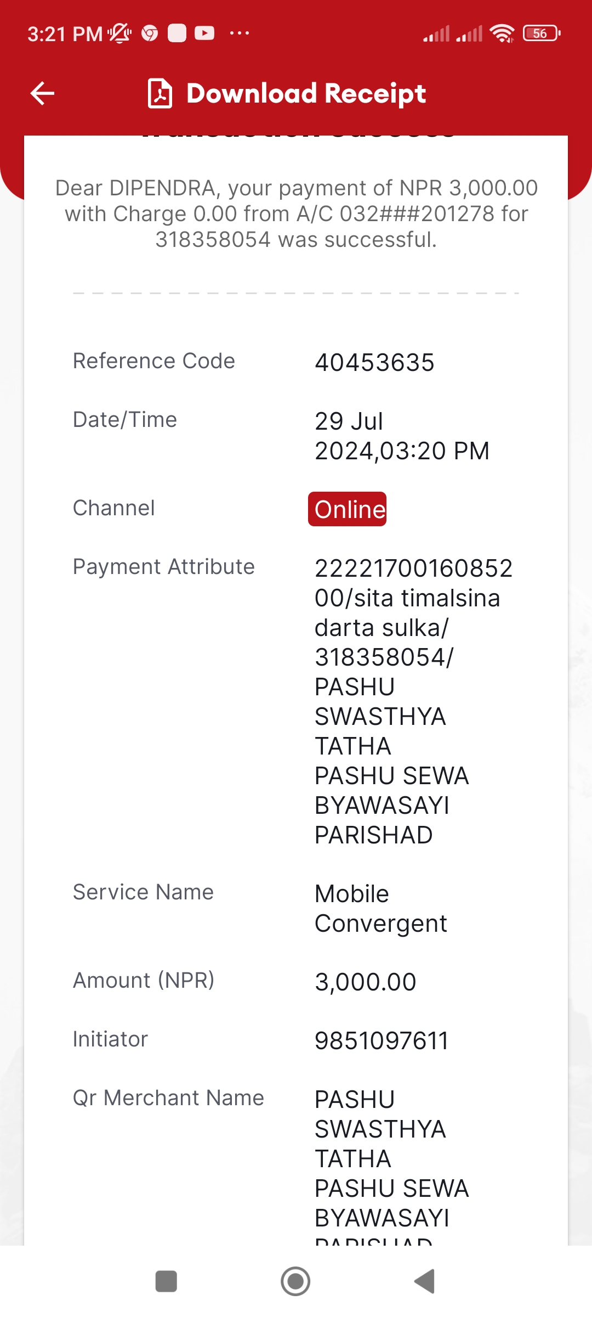The width and height of the screenshot is (592, 1317).
Task: Tap the initiator number 9851097611
Action: (x=382, y=1041)
